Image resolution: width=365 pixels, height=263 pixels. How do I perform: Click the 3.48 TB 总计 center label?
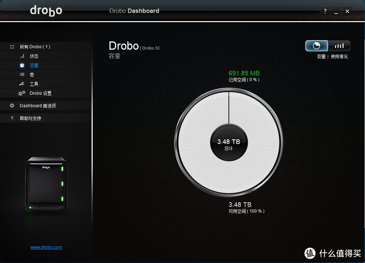click(228, 144)
